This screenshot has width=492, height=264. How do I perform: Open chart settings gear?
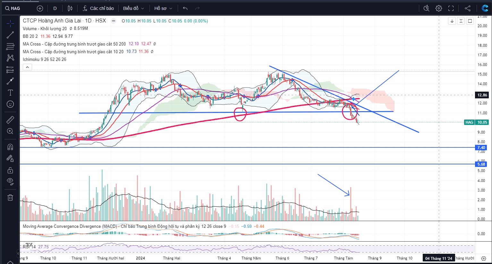439,8
